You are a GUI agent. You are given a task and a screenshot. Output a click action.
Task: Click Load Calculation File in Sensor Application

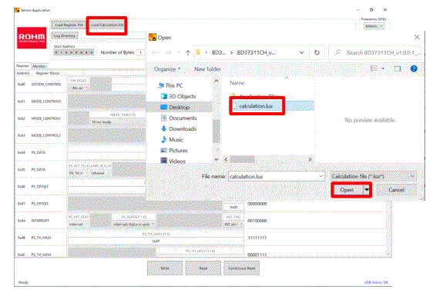[107, 25]
